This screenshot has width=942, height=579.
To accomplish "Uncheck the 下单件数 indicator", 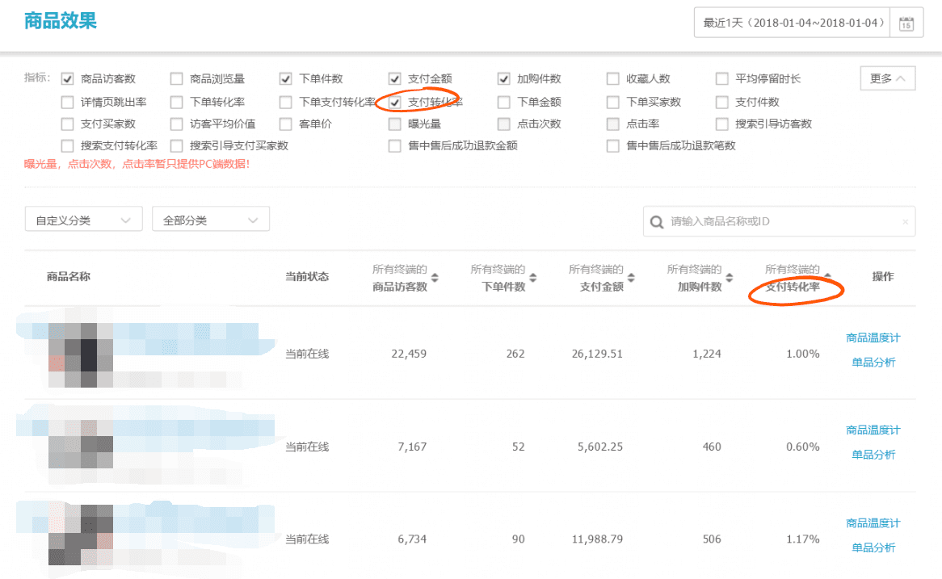I will click(286, 78).
